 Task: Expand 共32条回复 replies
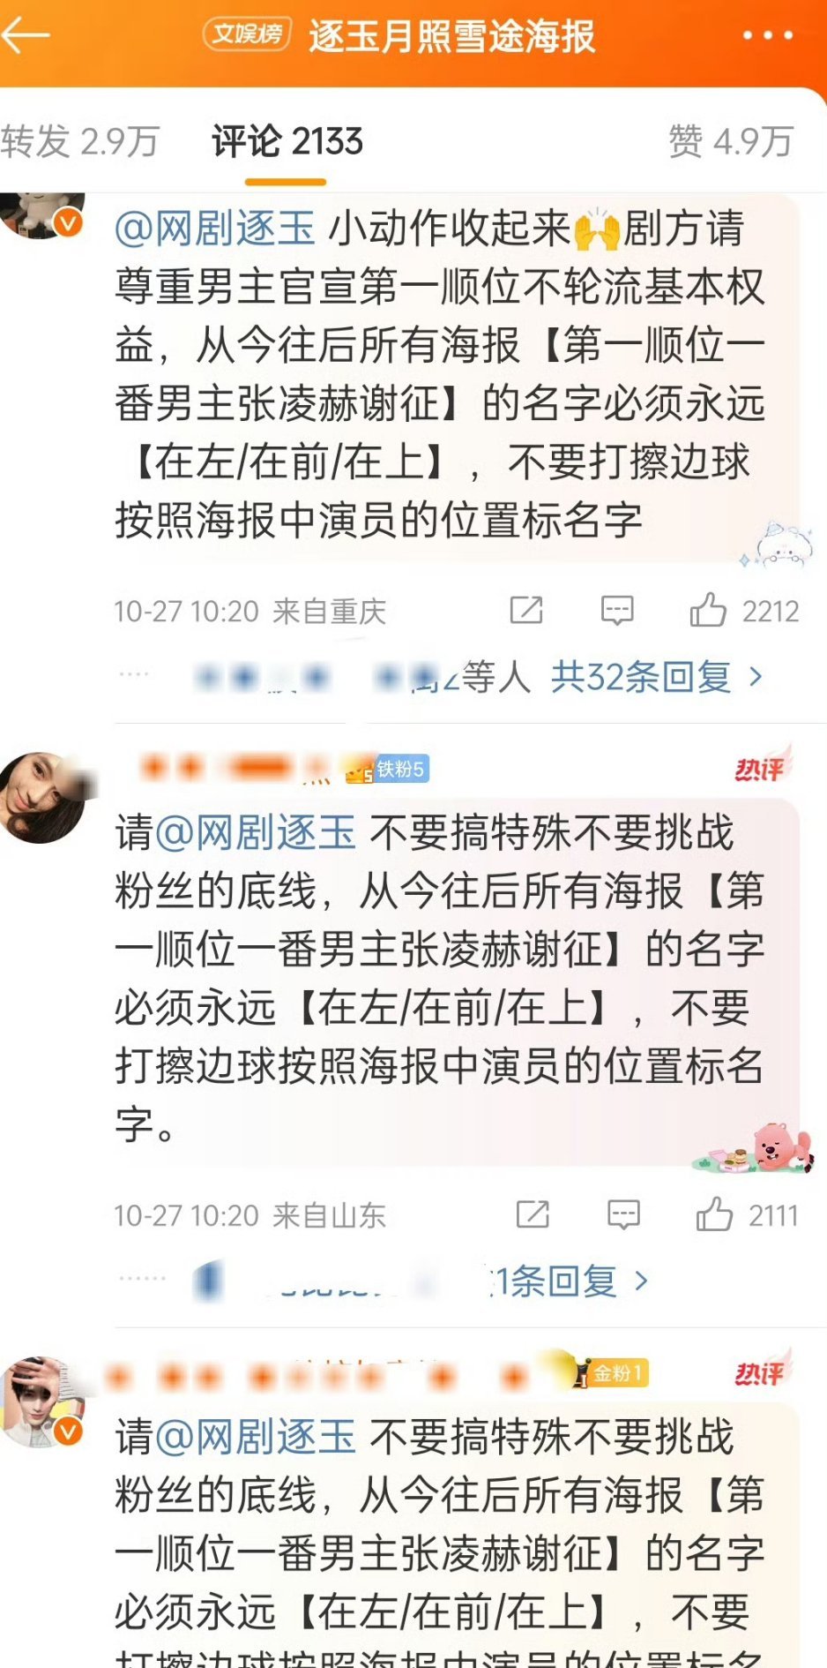click(657, 677)
